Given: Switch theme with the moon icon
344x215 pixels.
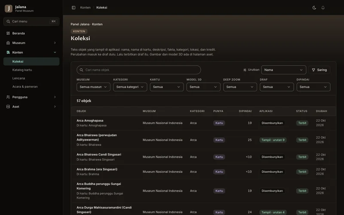Looking at the screenshot, I should point(314,8).
